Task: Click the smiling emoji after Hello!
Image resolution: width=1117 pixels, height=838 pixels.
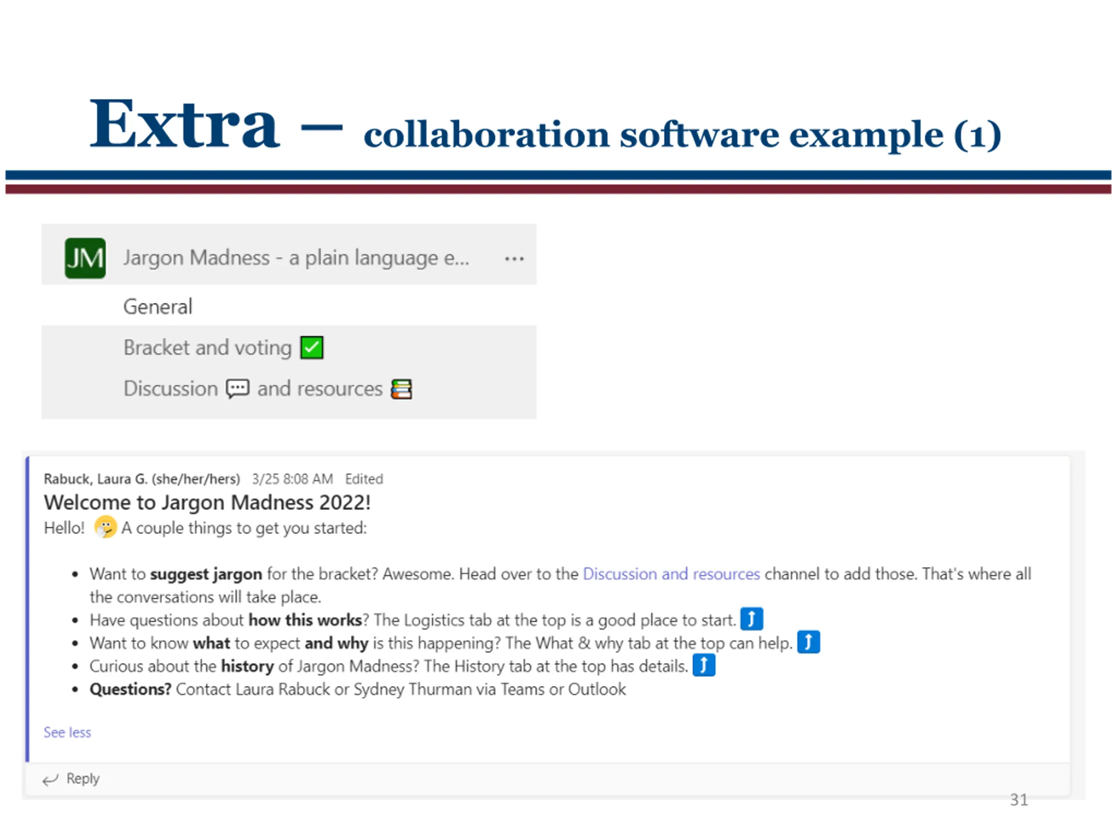Action: pyautogui.click(x=105, y=527)
